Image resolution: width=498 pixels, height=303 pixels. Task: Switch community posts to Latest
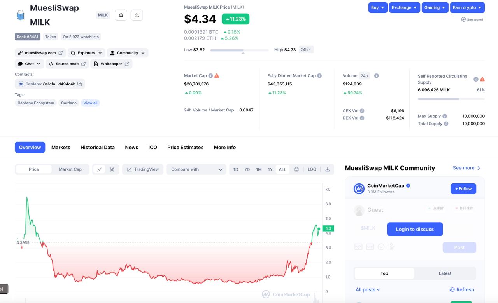coord(445,273)
